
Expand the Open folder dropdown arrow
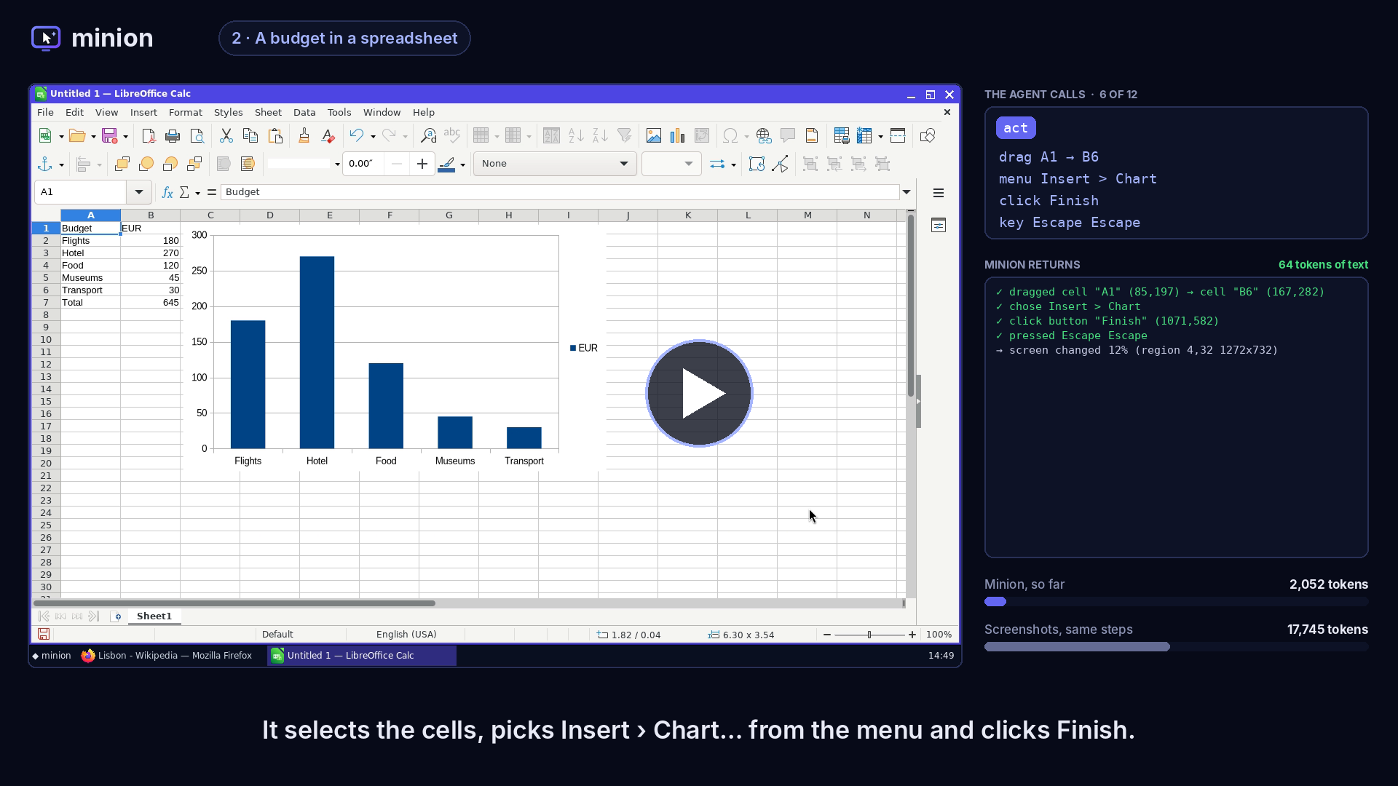[x=93, y=137]
